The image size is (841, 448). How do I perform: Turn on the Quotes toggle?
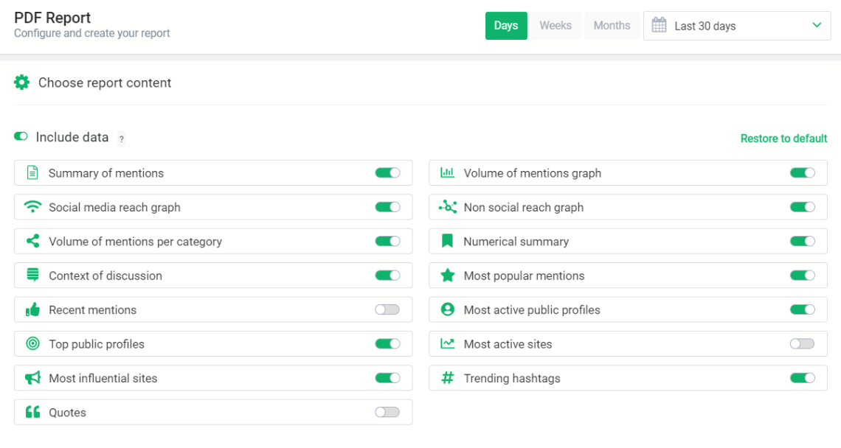click(387, 413)
